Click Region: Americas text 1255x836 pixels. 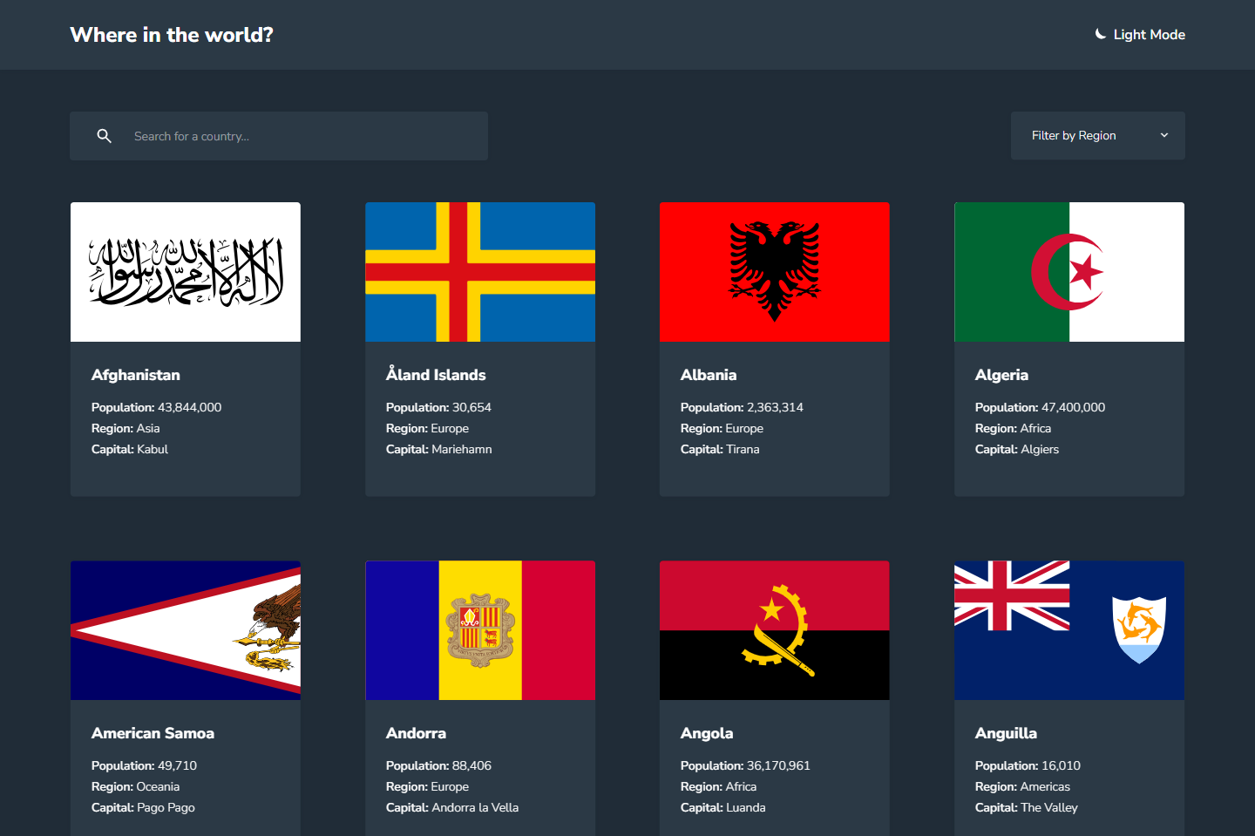[x=1022, y=786]
